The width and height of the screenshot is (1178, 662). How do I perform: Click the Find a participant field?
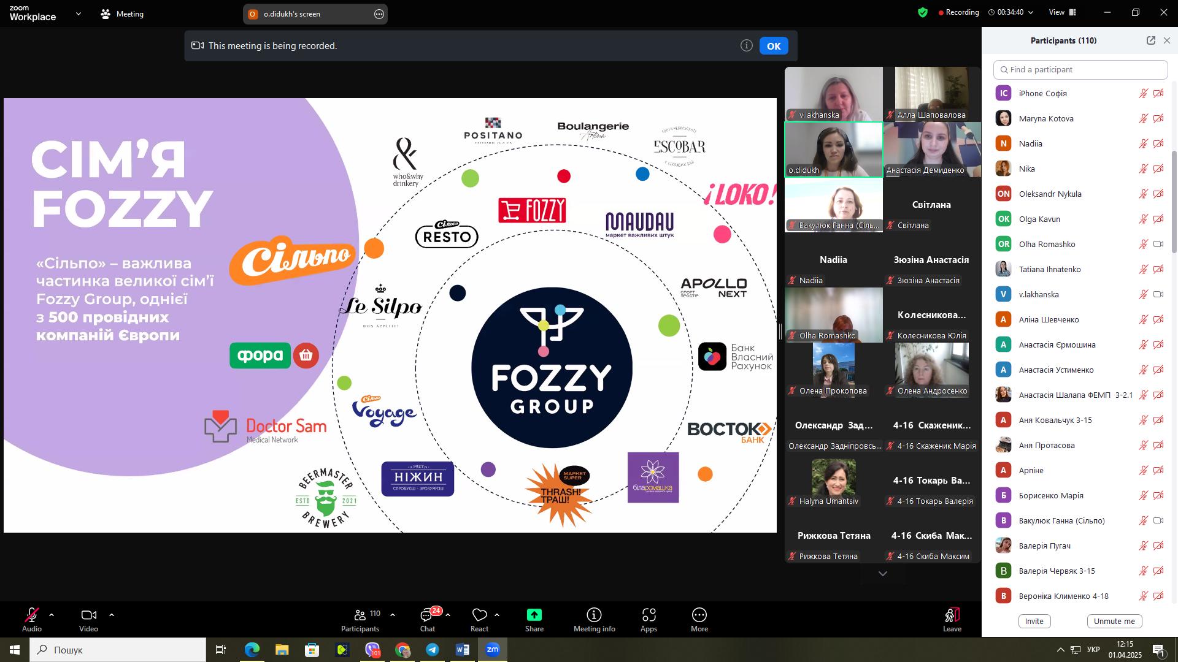(x=1080, y=69)
